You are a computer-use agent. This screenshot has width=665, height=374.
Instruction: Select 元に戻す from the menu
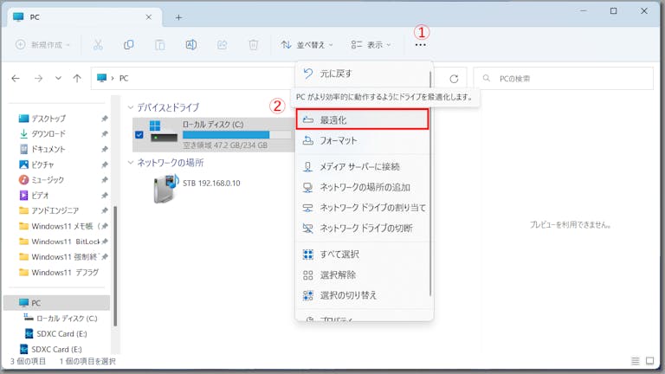click(363, 74)
